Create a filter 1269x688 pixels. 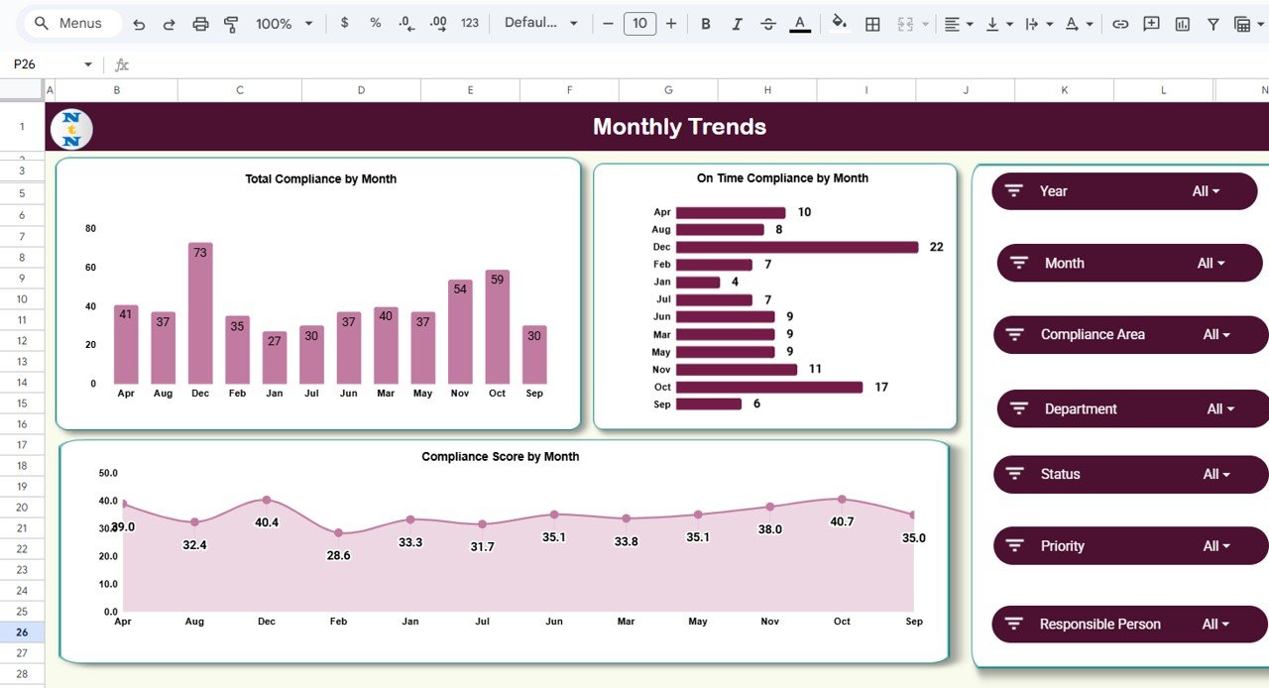point(1212,23)
